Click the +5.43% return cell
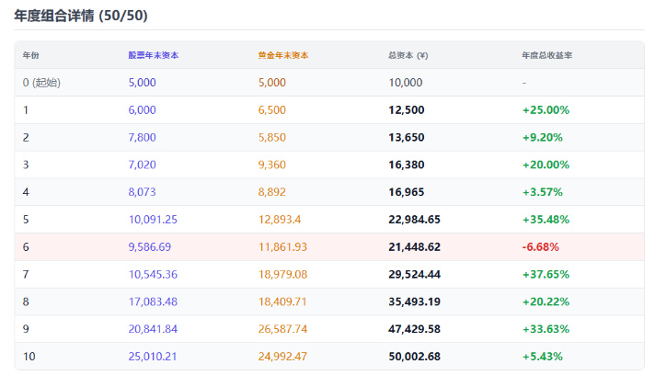 click(542, 357)
